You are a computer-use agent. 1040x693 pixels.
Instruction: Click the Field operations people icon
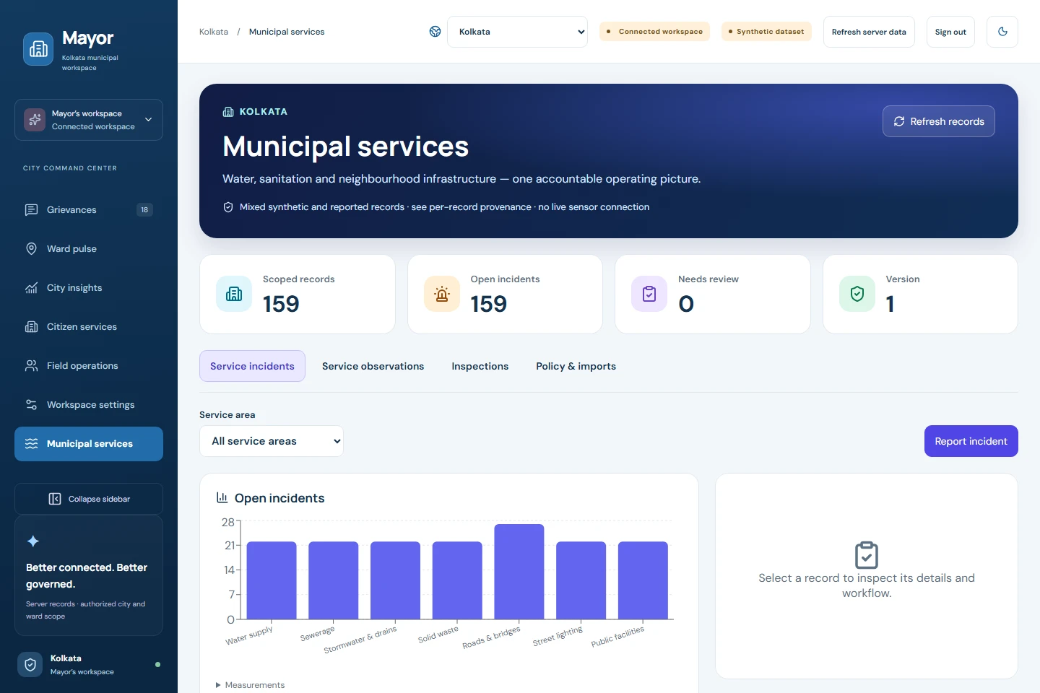point(31,366)
